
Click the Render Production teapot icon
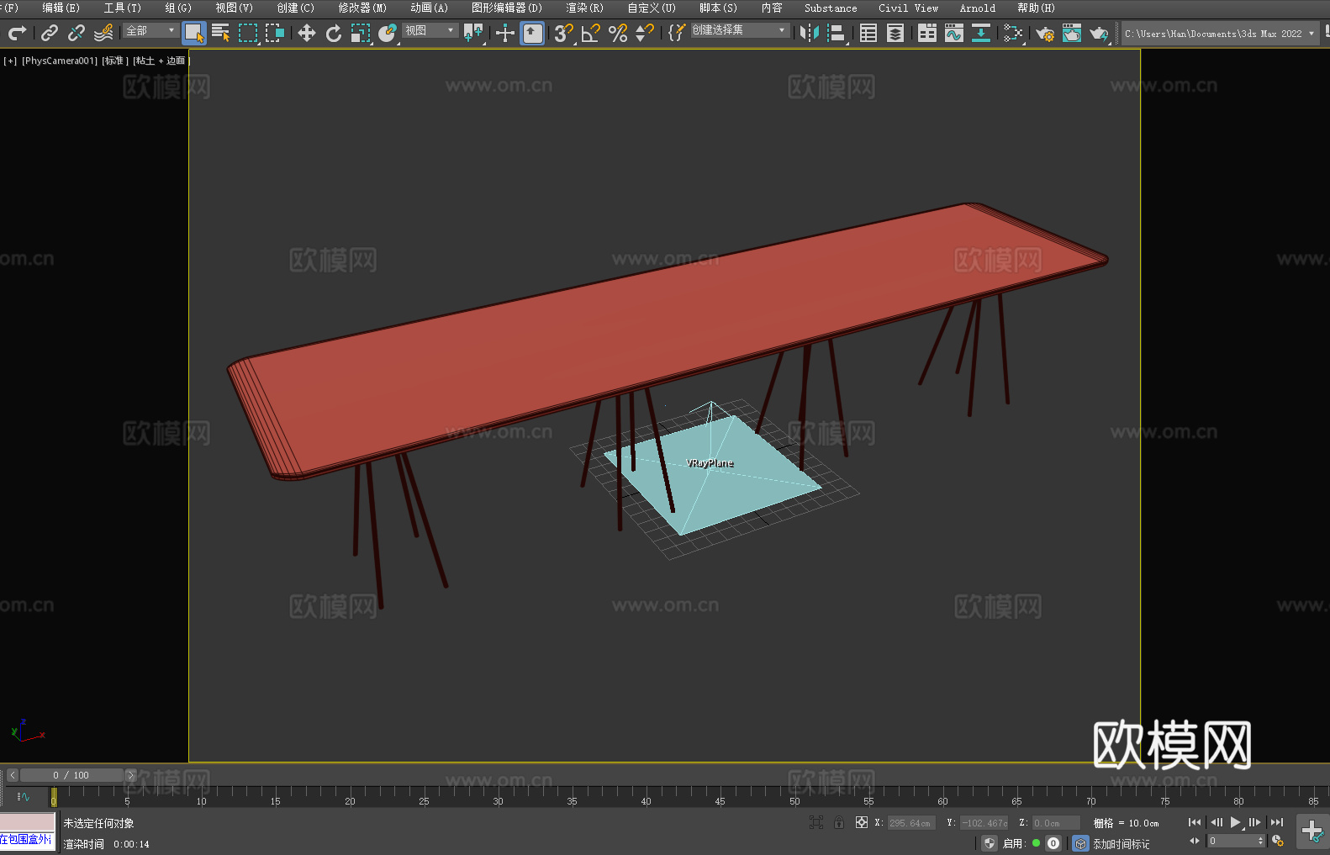click(x=1099, y=34)
